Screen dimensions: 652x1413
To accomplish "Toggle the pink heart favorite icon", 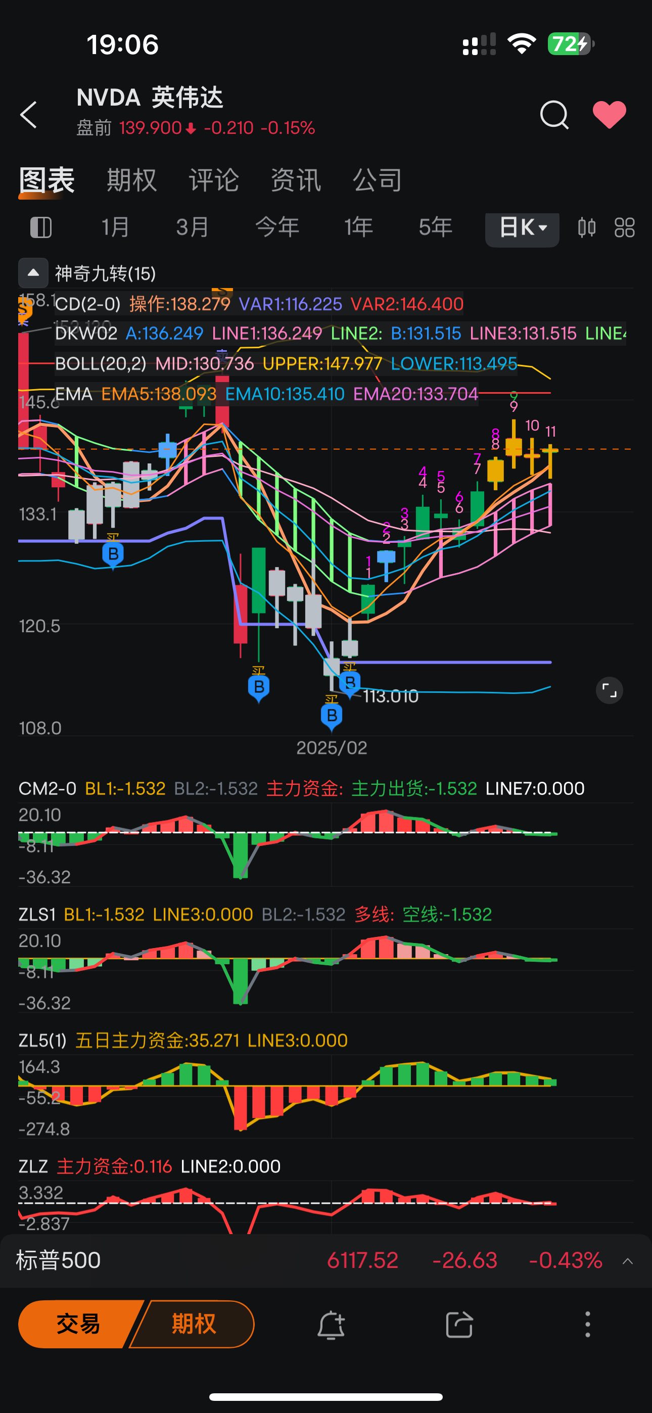I will (609, 115).
